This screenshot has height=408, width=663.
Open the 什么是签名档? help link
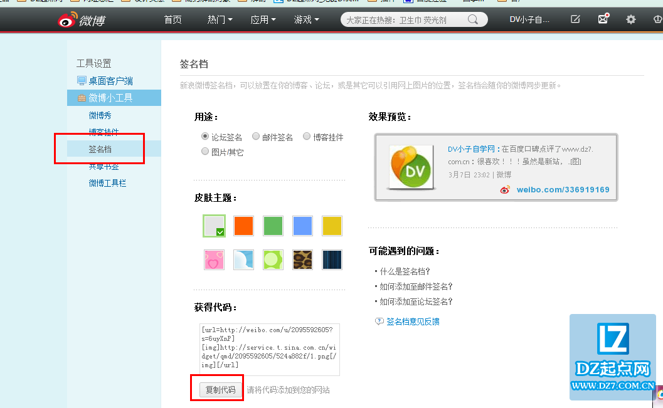405,271
